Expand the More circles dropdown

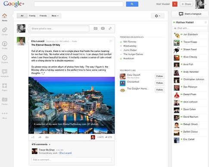pos(55,16)
